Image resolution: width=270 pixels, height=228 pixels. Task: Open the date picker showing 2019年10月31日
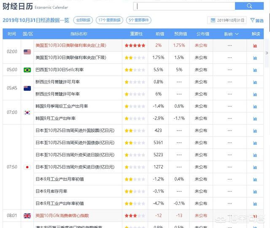coord(227,20)
